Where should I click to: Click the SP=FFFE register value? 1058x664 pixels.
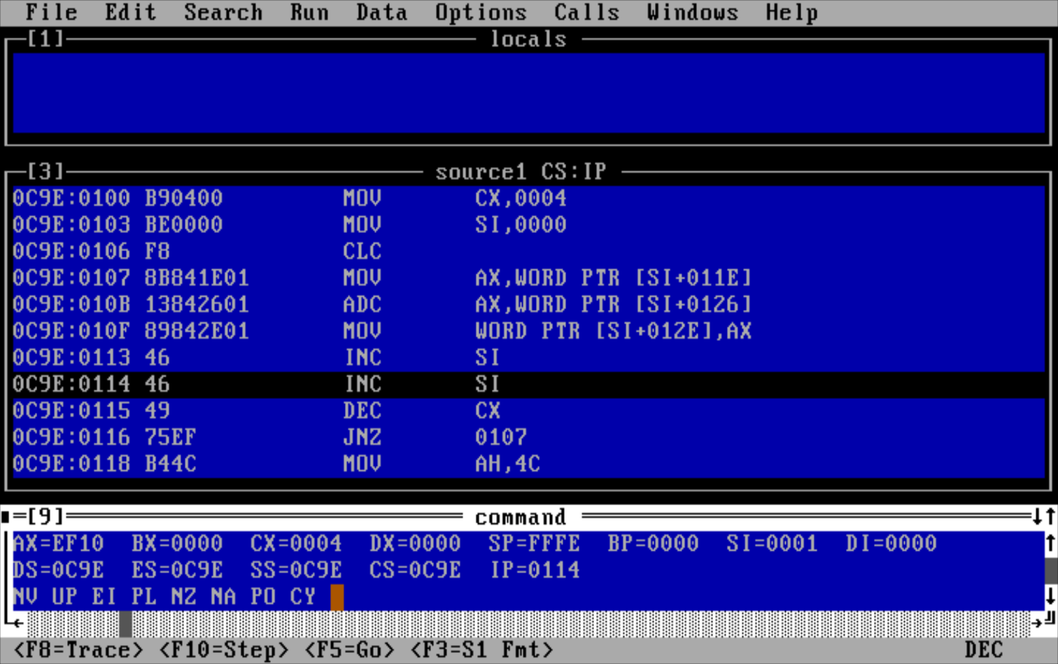(534, 544)
